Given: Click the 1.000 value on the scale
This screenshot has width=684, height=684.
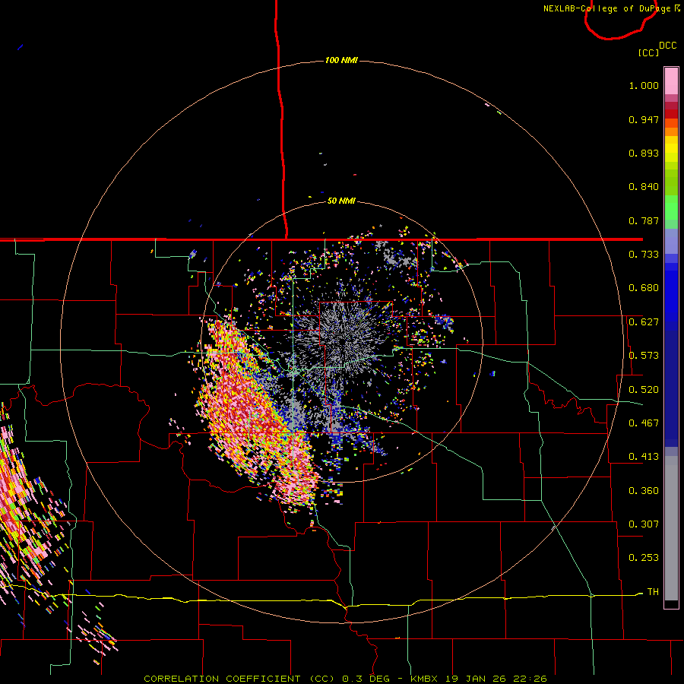Looking at the screenshot, I should point(644,85).
